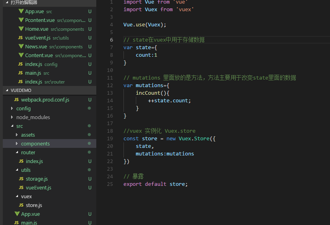The width and height of the screenshot is (330, 225).
Task: Click Vue icon beside News.vue
Action: click(x=21, y=46)
